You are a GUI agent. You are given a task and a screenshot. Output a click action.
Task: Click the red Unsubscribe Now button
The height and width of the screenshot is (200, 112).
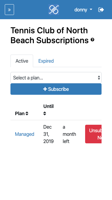click(x=93, y=134)
